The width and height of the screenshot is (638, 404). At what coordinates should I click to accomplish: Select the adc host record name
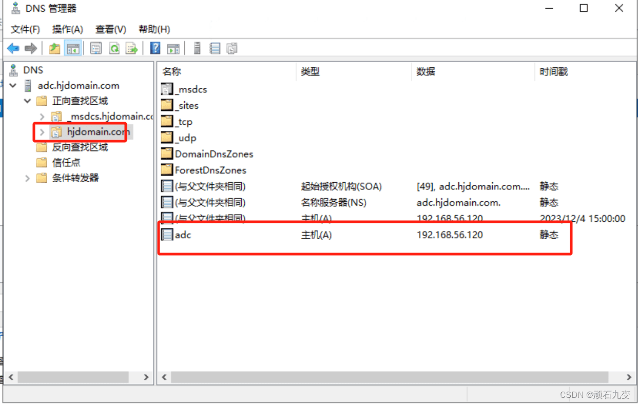coord(183,235)
